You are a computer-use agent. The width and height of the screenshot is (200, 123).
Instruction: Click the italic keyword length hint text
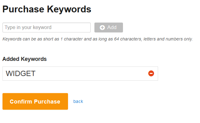[98, 39]
